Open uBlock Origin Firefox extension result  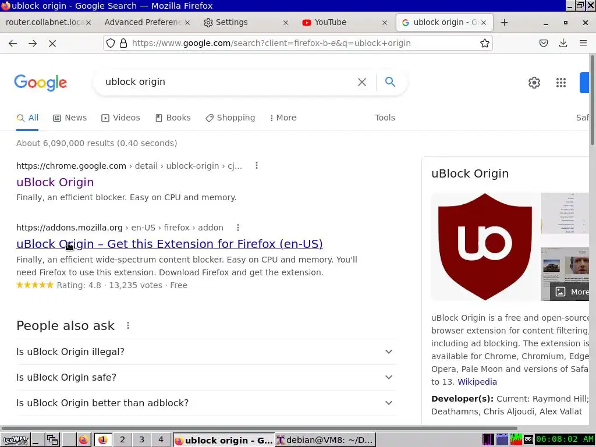click(x=169, y=244)
